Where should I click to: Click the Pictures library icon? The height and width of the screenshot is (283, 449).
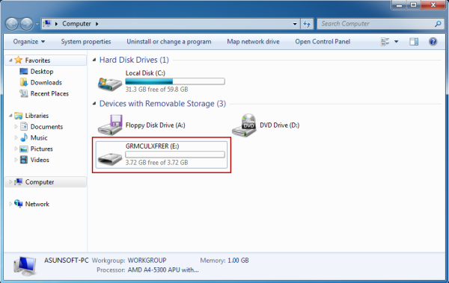point(24,149)
